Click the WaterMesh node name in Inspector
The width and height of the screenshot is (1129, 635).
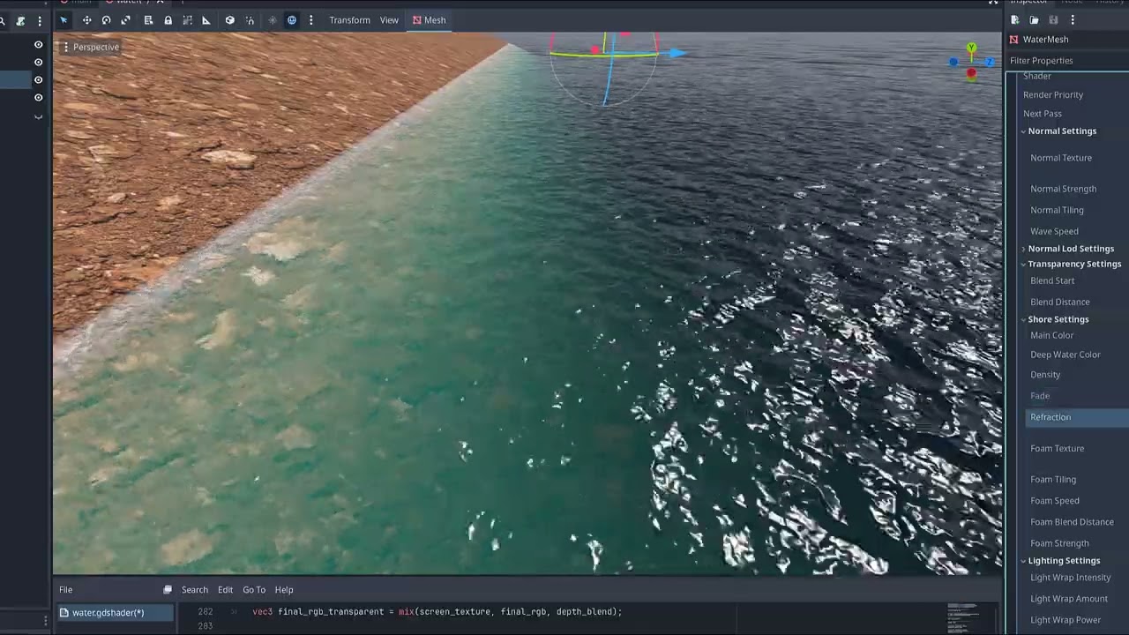click(1045, 40)
